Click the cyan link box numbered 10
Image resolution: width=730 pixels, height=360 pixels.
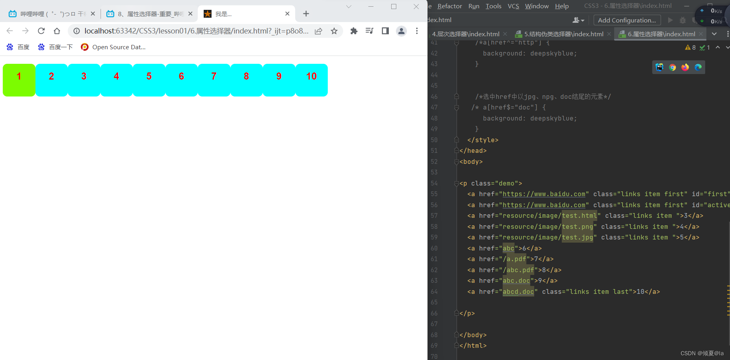click(x=312, y=80)
